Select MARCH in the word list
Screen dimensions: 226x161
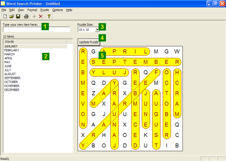(9, 54)
